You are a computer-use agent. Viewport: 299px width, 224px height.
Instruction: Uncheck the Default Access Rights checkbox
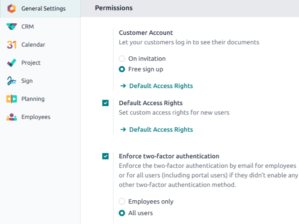(x=106, y=103)
